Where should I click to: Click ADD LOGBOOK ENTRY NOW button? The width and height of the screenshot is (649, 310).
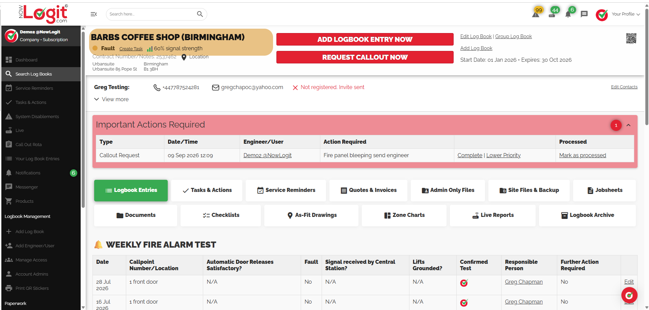click(x=365, y=39)
